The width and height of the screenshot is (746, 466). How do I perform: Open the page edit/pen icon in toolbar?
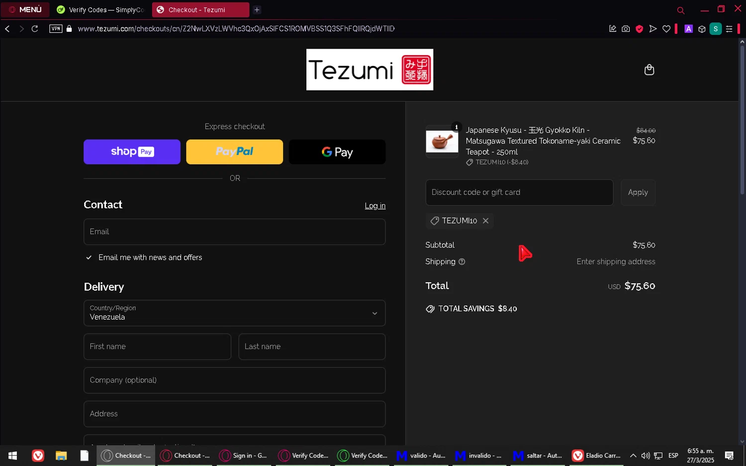[613, 29]
